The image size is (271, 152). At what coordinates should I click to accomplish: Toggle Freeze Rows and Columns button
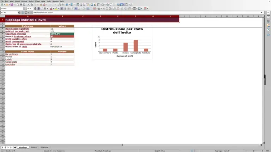(x=122, y=5)
